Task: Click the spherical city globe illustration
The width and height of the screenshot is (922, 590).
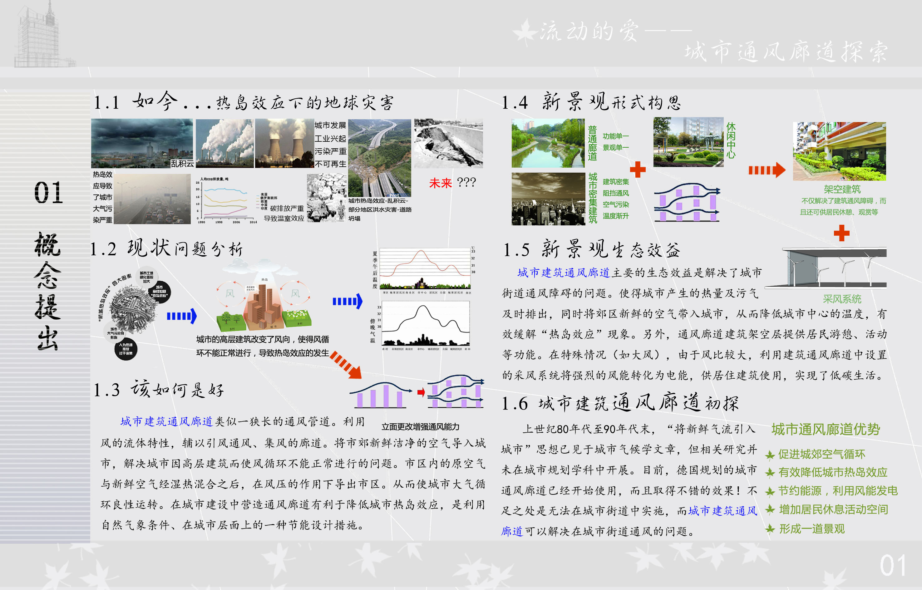Action: coord(133,309)
